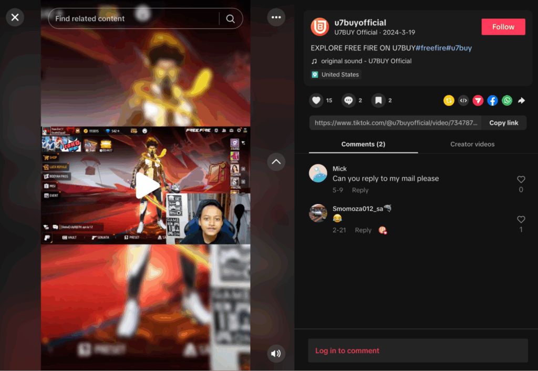The width and height of the screenshot is (538, 371).
Task: Send to friends with the red icon
Action: click(x=478, y=100)
